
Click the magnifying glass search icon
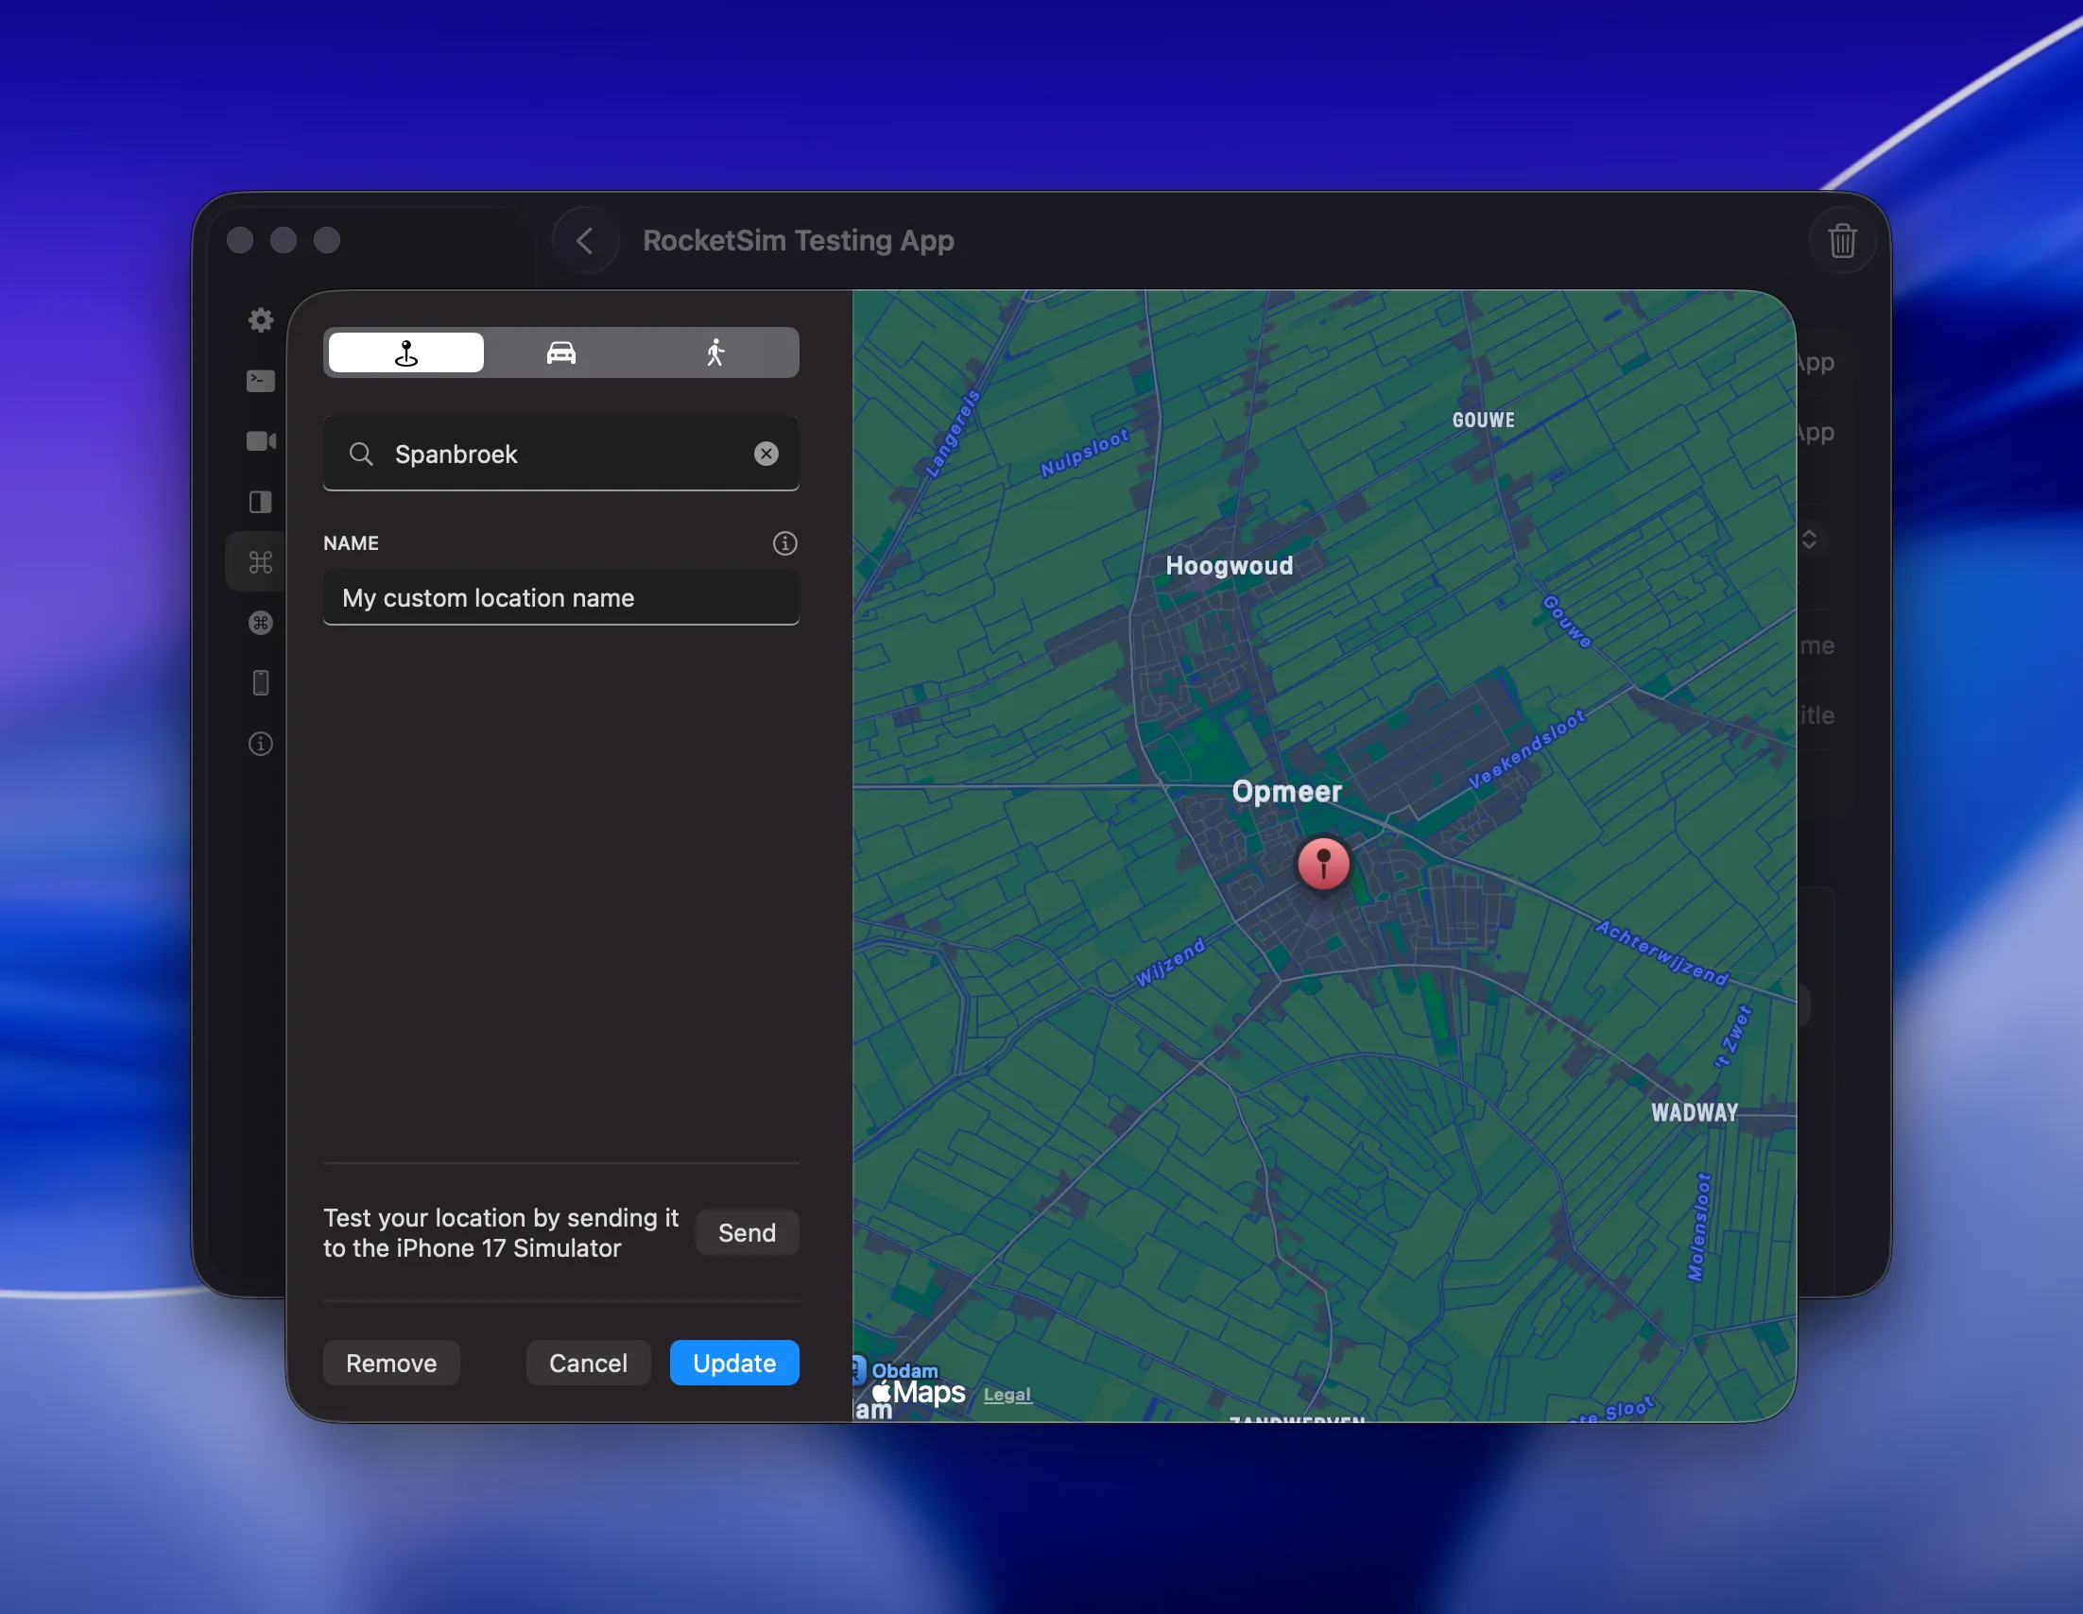pos(360,454)
